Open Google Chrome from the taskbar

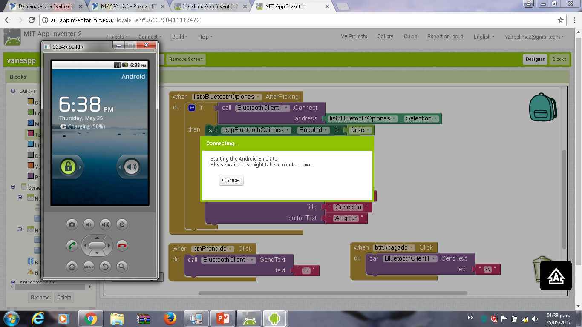90,318
